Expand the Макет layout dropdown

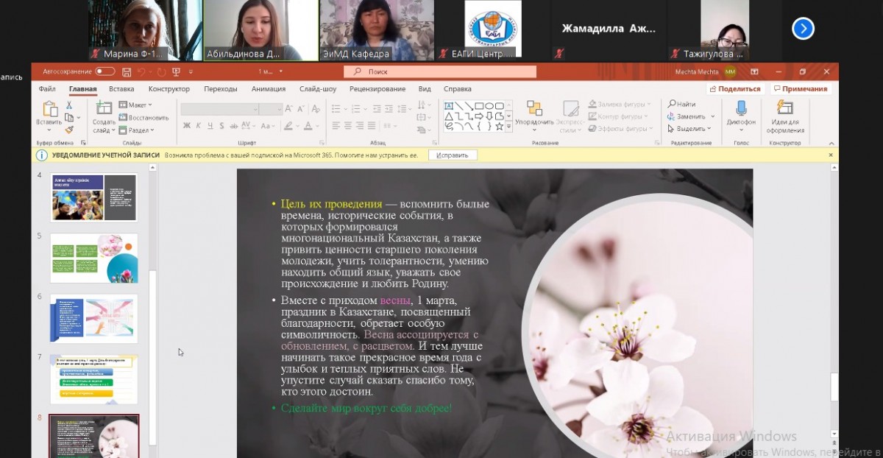click(136, 105)
